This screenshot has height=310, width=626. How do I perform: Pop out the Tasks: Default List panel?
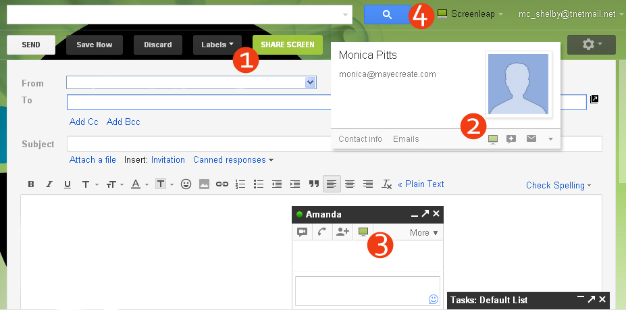[x=592, y=299]
